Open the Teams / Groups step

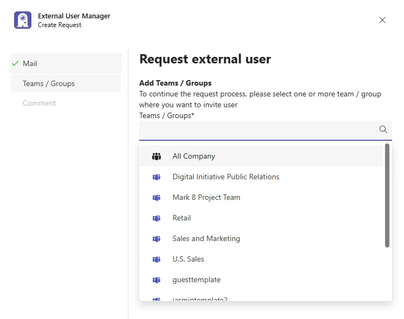coord(66,83)
